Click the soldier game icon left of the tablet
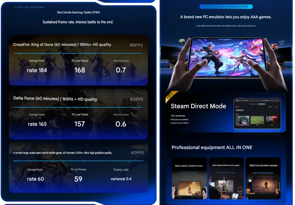This screenshot has width=295, height=205. [x=181, y=41]
